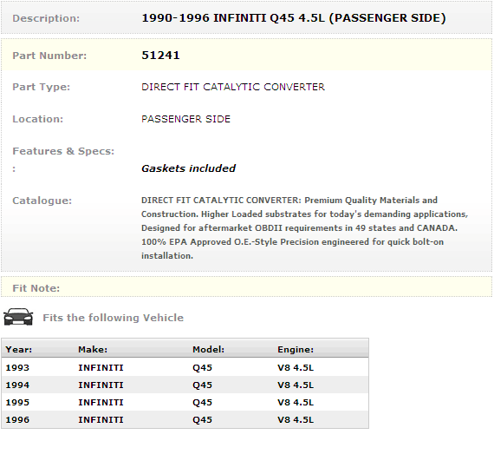Click V8 4.5L engine cell in 1993 row
494x474 pixels.
pos(296,367)
